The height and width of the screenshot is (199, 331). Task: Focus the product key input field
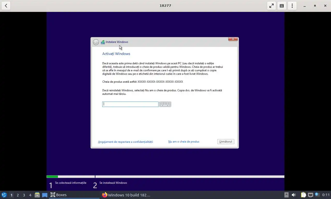pyautogui.click(x=130, y=104)
